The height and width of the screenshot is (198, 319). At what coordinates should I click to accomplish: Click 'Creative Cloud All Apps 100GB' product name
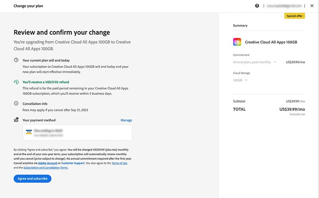click(271, 42)
